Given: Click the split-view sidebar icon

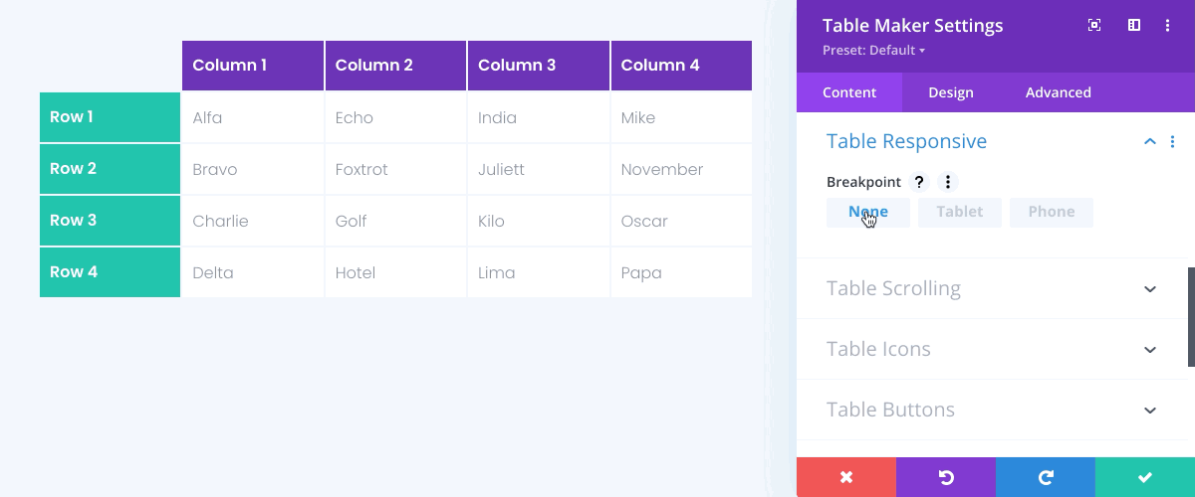Looking at the screenshot, I should point(1133,26).
